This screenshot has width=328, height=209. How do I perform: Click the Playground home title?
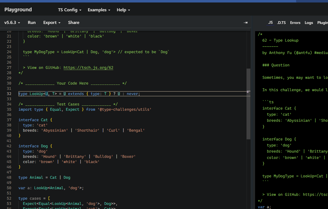pyautogui.click(x=18, y=10)
